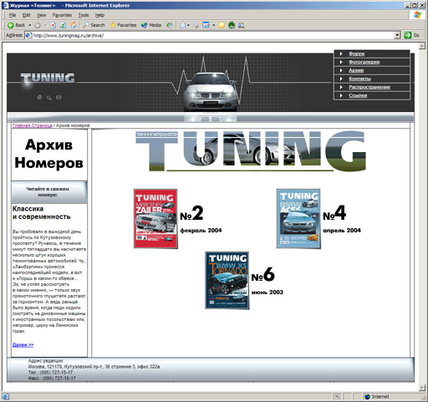The image size is (428, 402).
Task: Click the small envelope icon under the TUNING logo
Action: 59,98
